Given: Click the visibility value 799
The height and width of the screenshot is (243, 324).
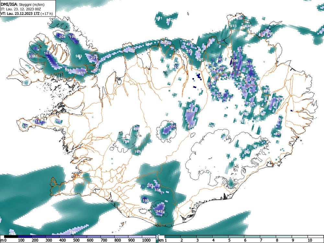Looking at the screenshot, I should coord(247,152).
